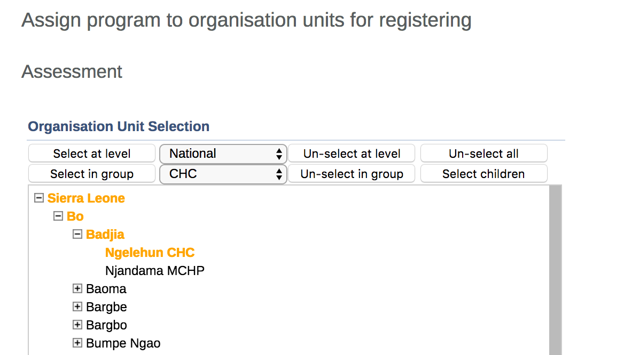Collapse the Bo district node
624x355 pixels.
[58, 216]
